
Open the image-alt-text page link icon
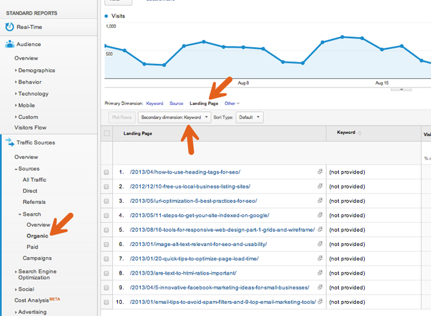coord(320,243)
